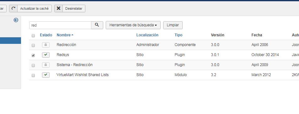
Task: Sort table by Localización column
Action: 147,35
